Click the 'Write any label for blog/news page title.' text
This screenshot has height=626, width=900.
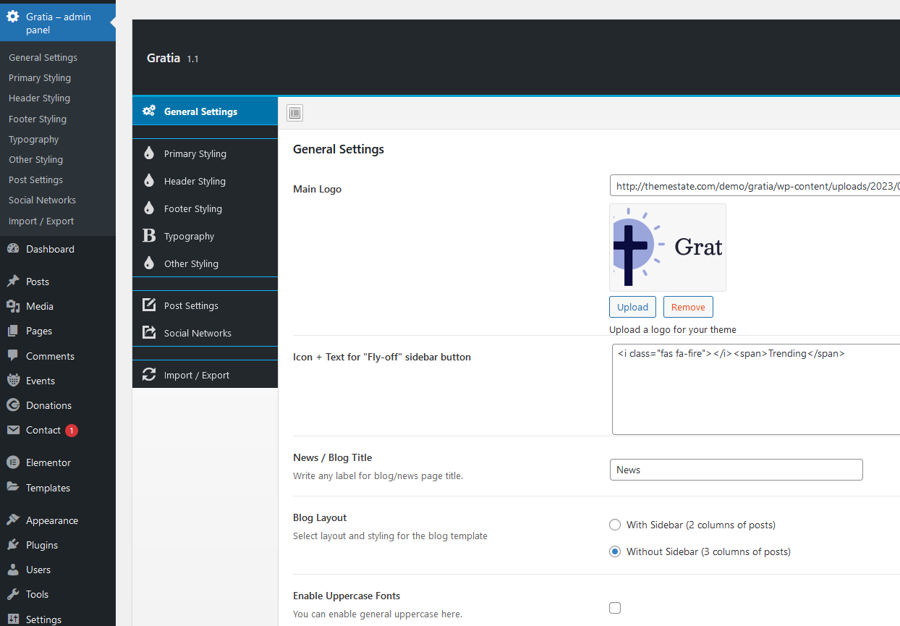378,476
